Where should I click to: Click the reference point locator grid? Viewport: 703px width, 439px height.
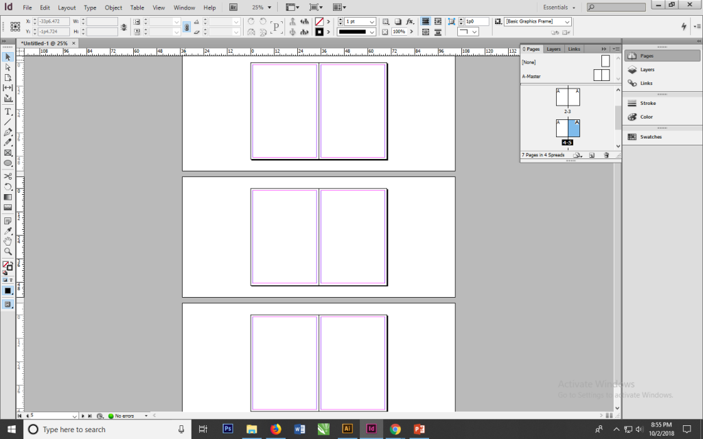15,27
